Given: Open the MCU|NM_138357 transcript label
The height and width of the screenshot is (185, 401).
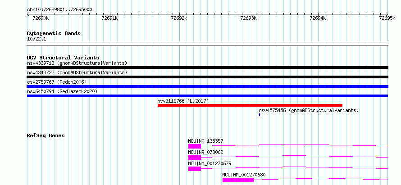Looking at the screenshot, I should (x=205, y=141).
